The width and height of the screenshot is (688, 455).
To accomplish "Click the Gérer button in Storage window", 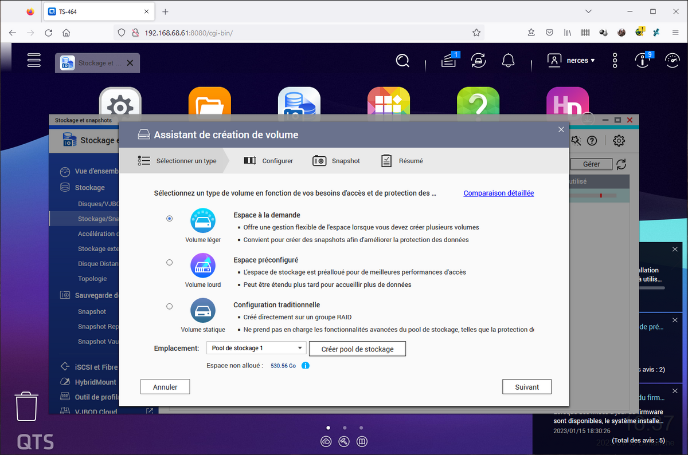I will [591, 164].
